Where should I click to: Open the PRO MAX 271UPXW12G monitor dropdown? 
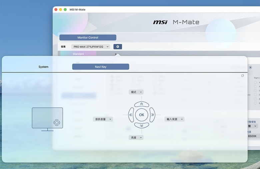click(91, 47)
